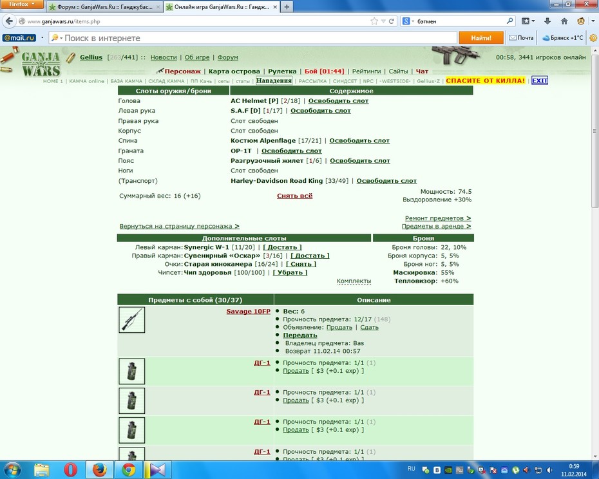599x479 pixels.
Task: Free the OP-1T grenade slot
Action: (292, 151)
